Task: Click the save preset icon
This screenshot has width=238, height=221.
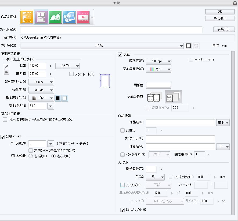Action: [x=188, y=46]
